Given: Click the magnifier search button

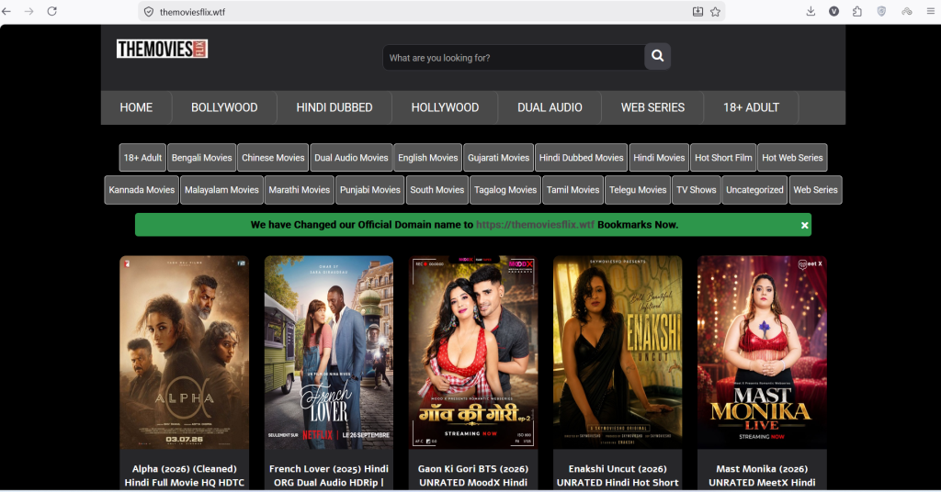Looking at the screenshot, I should 658,56.
